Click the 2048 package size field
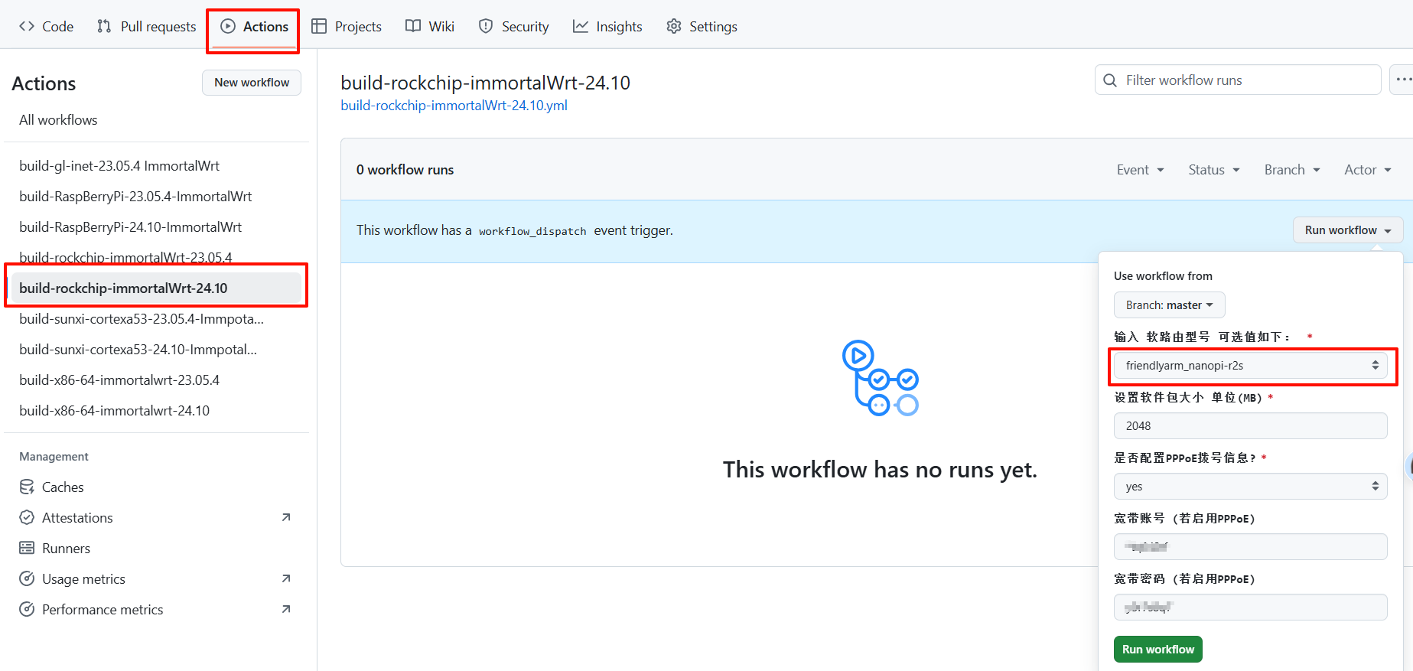Screen dimensions: 1413x671 (1250, 426)
